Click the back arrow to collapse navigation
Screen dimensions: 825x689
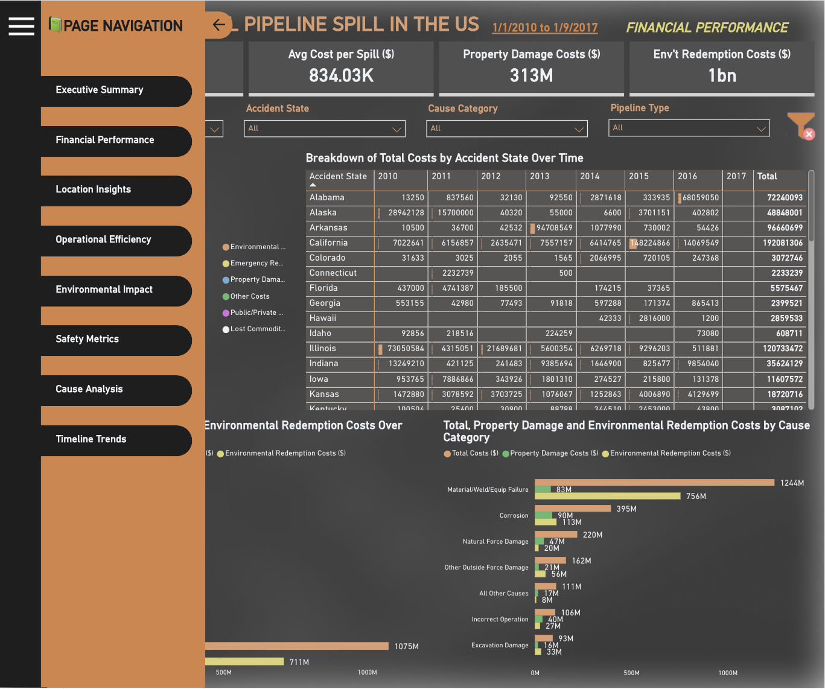[x=218, y=25]
